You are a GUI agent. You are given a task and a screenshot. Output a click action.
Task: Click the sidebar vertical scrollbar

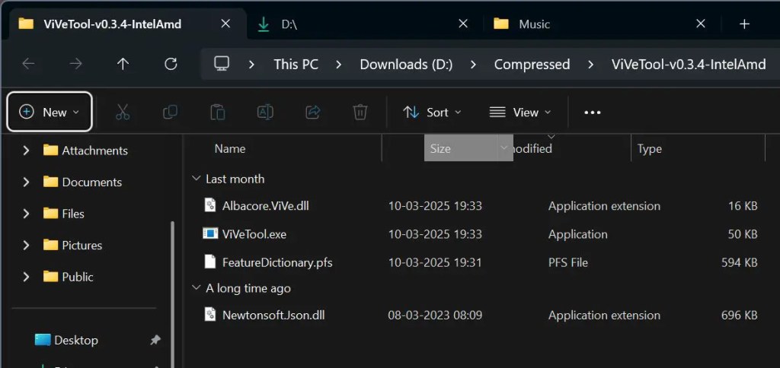click(x=173, y=295)
